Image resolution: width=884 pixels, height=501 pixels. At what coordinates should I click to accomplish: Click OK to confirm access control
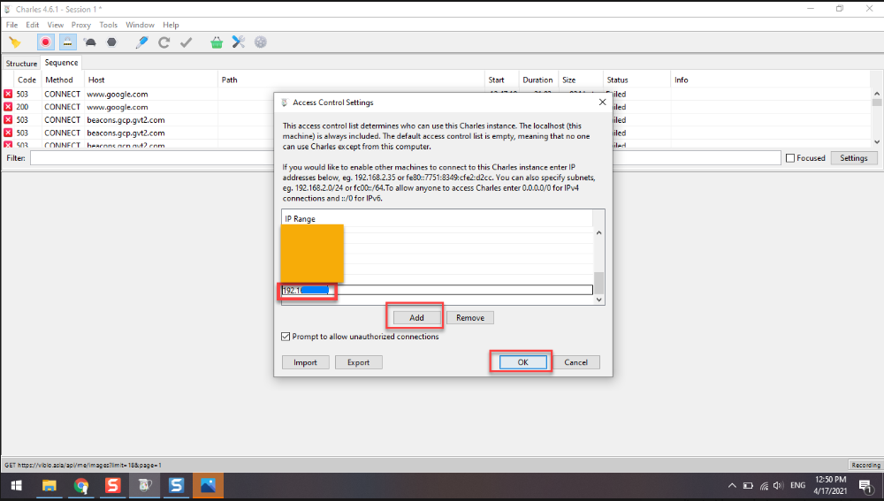pyautogui.click(x=522, y=362)
